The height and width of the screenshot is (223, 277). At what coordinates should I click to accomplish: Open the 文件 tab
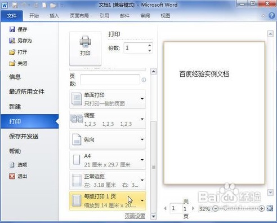(12, 16)
